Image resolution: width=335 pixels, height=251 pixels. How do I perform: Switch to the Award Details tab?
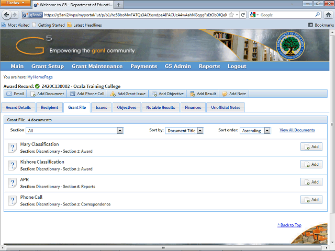[x=18, y=107]
